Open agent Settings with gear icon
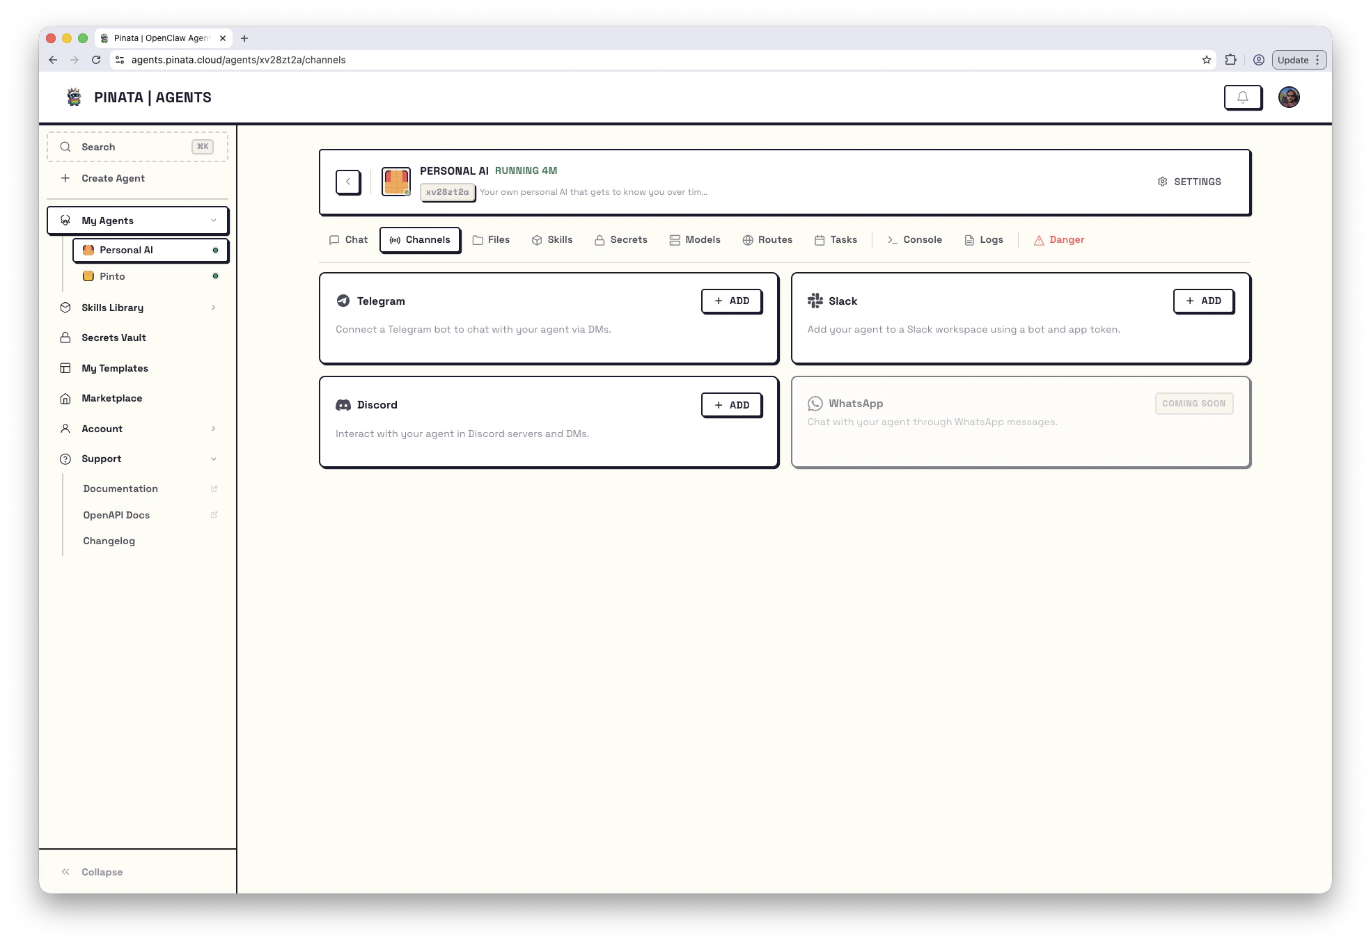Viewport: 1371px width, 945px height. pyautogui.click(x=1189, y=182)
